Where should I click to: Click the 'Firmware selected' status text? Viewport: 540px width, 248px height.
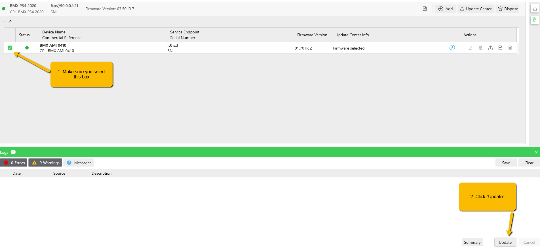(349, 48)
